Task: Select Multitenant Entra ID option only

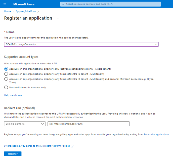Action: (6, 74)
